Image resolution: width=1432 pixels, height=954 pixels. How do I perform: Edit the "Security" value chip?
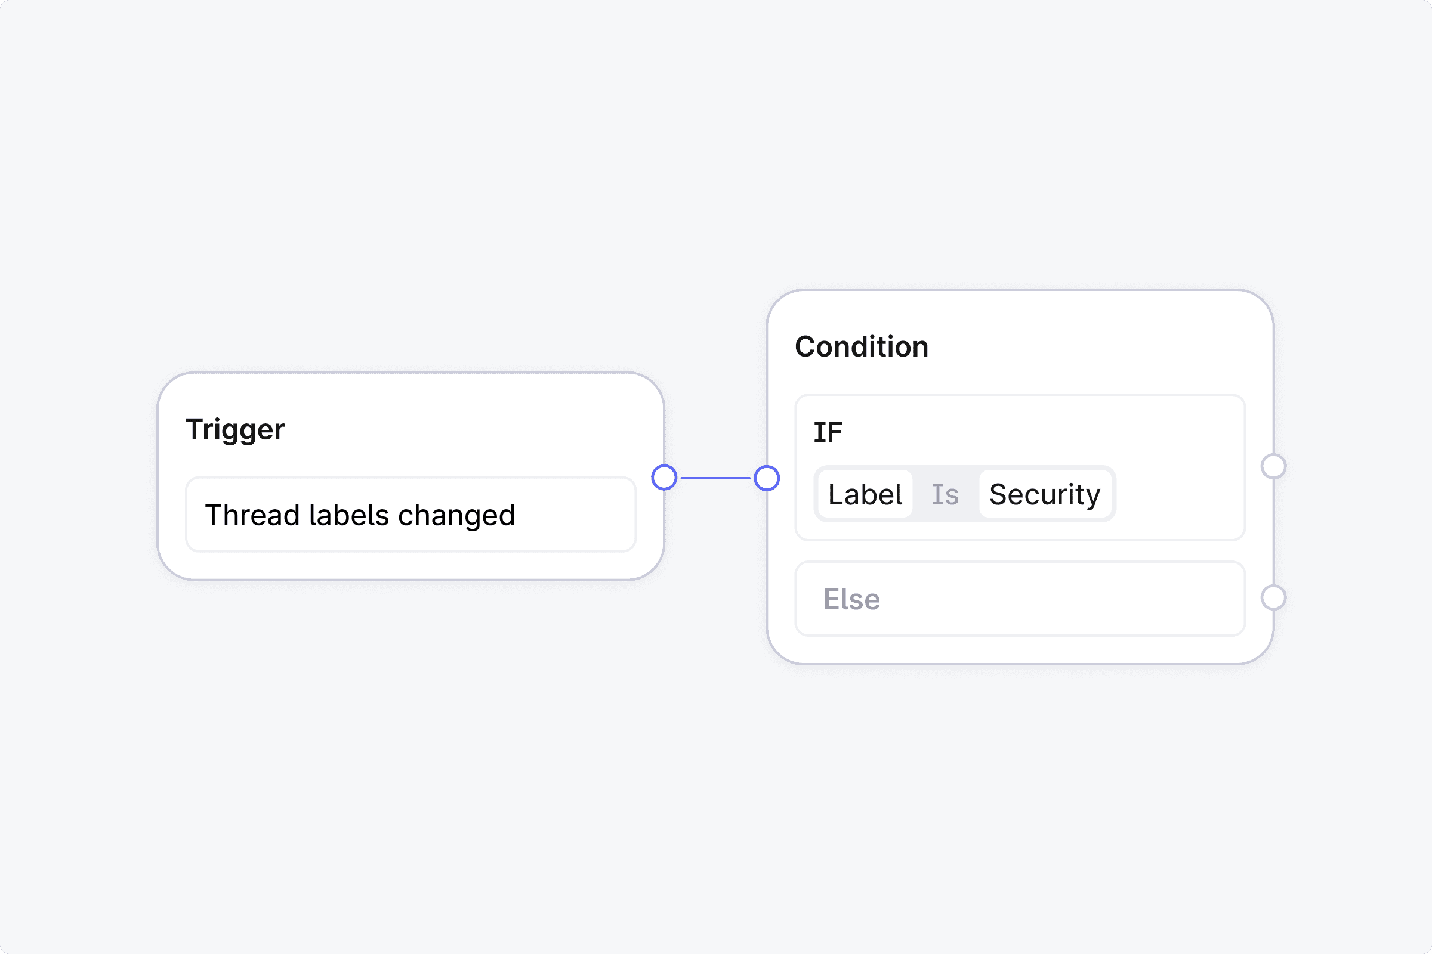pyautogui.click(x=1045, y=494)
